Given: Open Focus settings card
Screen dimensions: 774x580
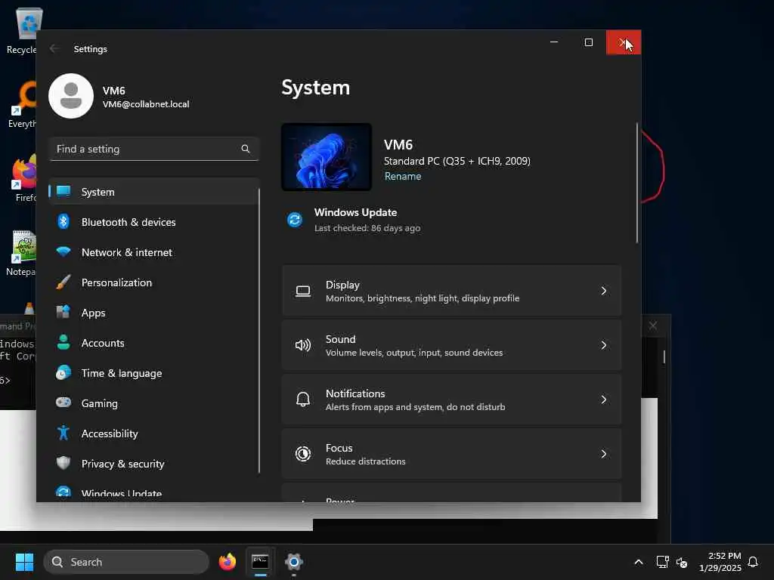Looking at the screenshot, I should (x=451, y=454).
